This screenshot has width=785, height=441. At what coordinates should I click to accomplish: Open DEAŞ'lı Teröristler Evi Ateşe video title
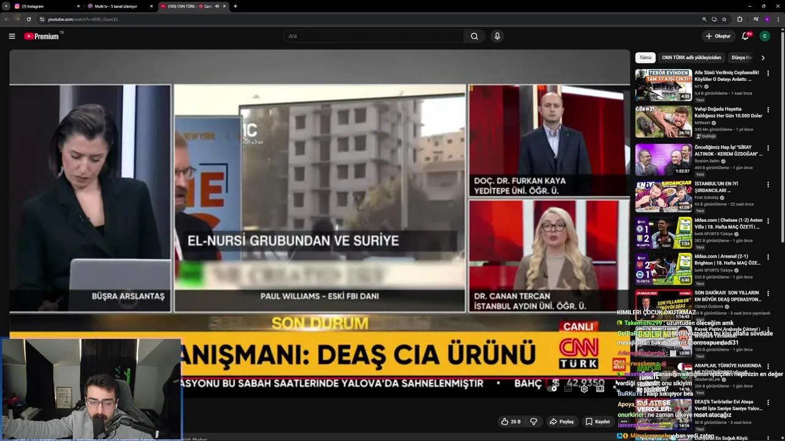point(727,405)
